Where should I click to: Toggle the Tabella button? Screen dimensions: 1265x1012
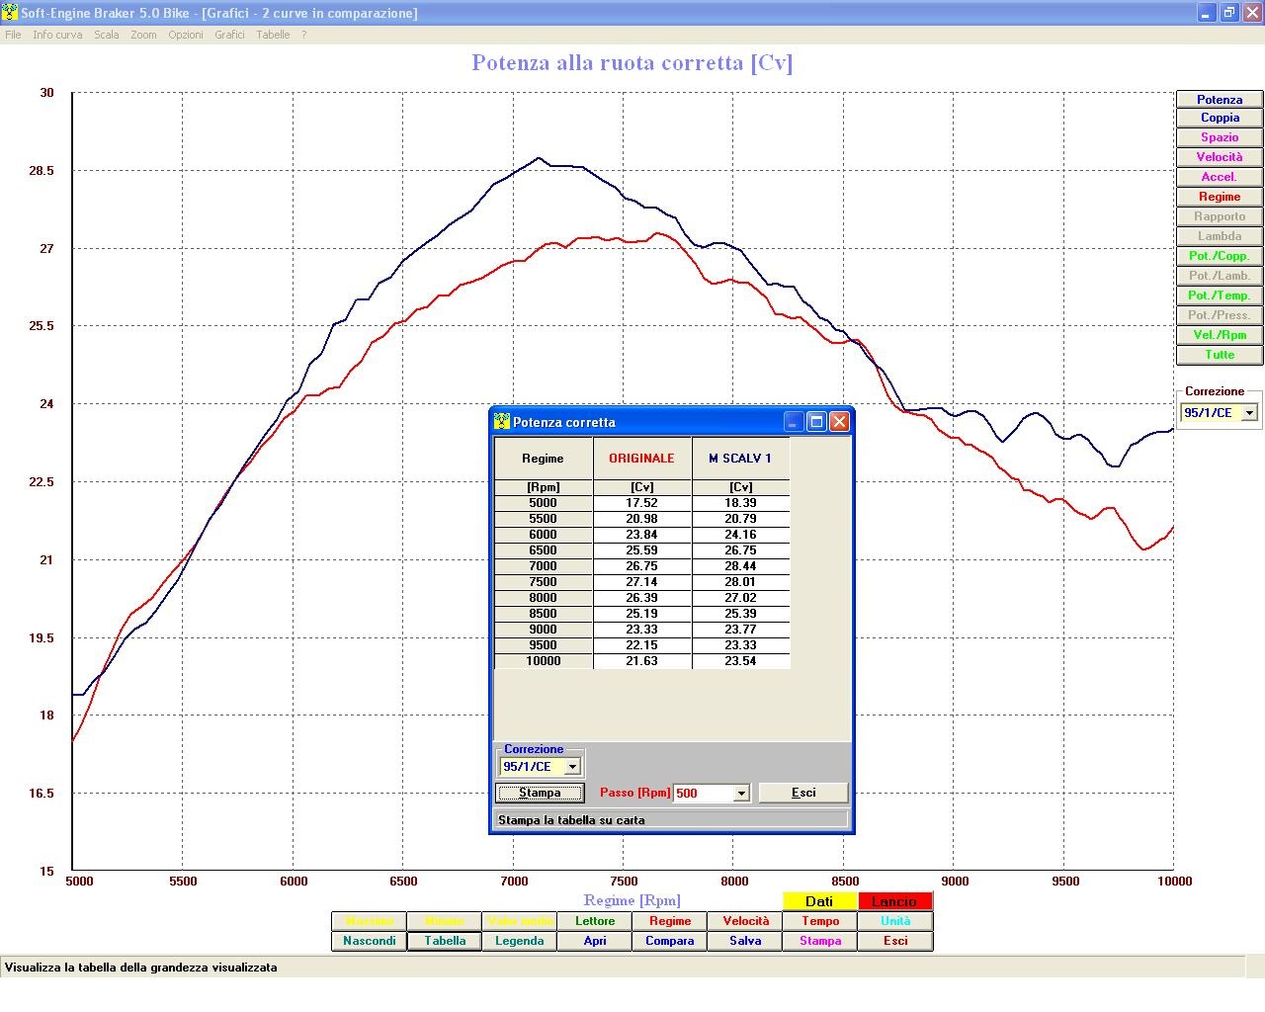coord(445,941)
